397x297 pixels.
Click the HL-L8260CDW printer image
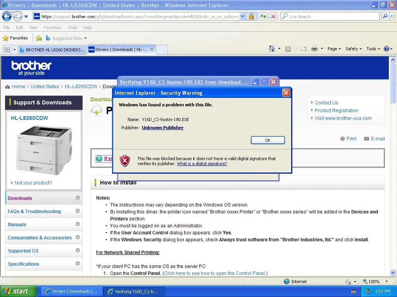click(44, 150)
